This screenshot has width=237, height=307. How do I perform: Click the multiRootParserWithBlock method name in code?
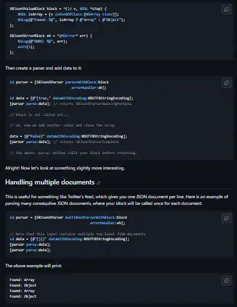90,218
